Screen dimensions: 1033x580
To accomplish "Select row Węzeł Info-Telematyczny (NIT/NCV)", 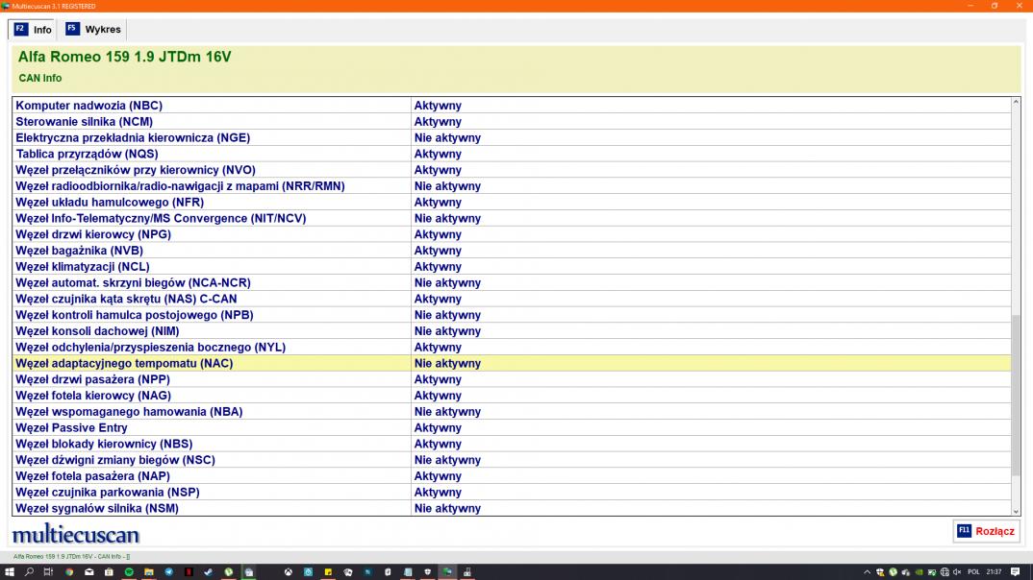I will [512, 218].
